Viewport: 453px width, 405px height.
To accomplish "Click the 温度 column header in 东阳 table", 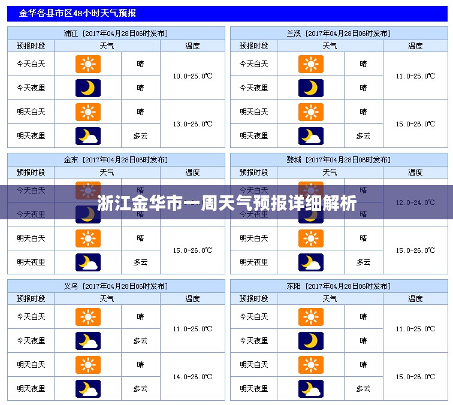I will point(415,299).
